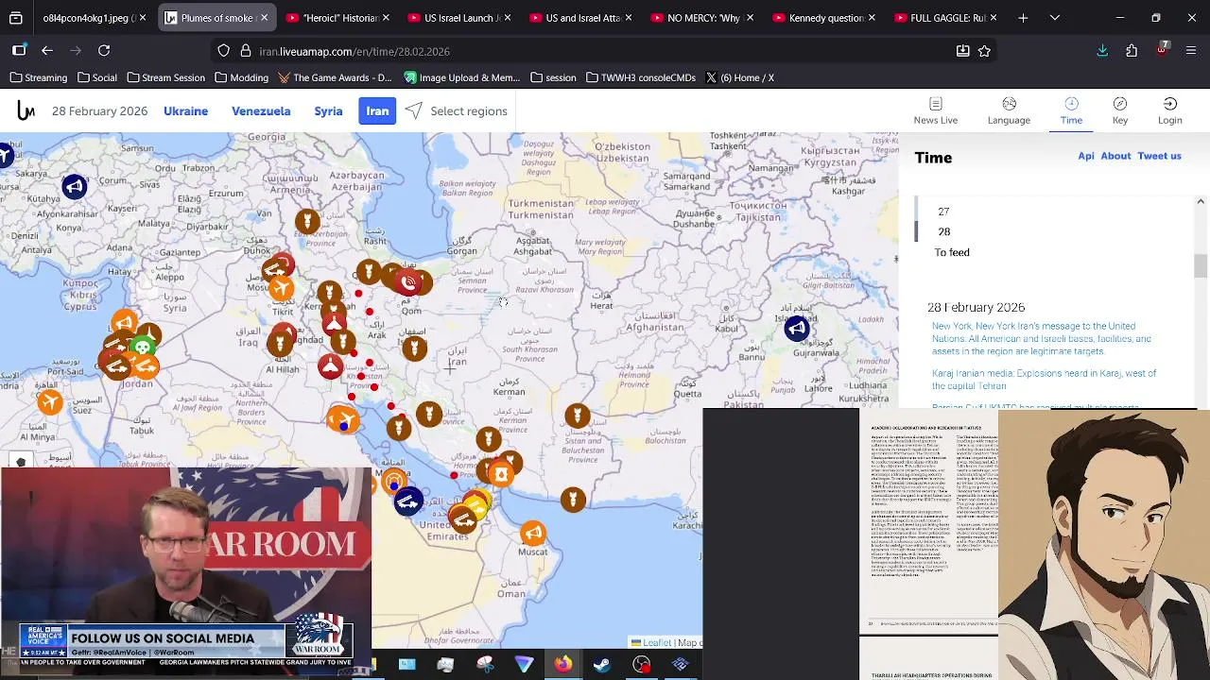Open the About link

pyautogui.click(x=1115, y=156)
